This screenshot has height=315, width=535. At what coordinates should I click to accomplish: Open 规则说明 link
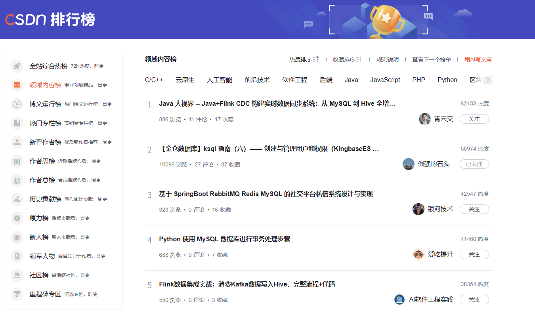[x=388, y=59]
